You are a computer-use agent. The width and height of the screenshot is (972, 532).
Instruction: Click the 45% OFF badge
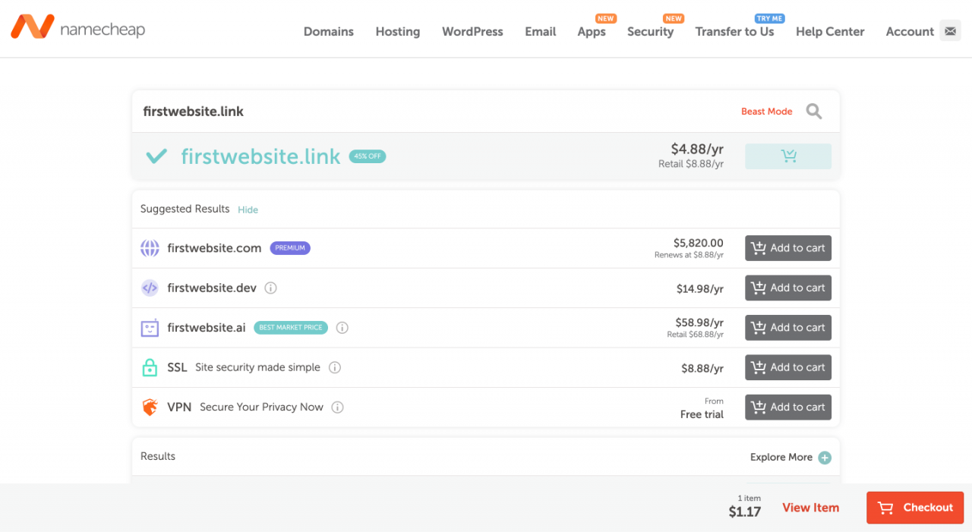[x=368, y=156]
